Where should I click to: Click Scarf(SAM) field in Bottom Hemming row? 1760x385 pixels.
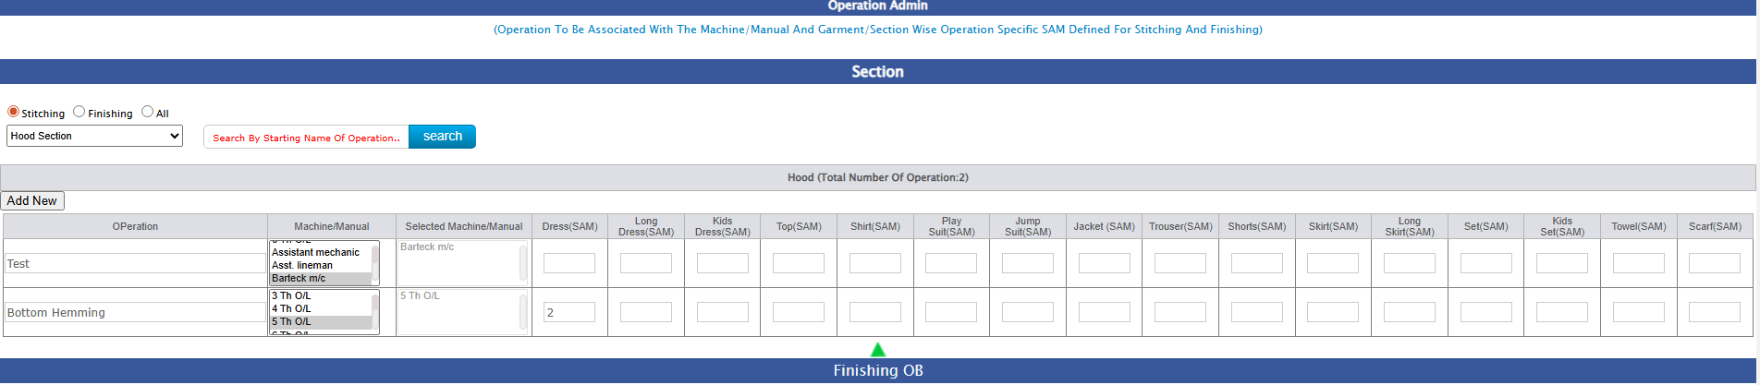point(1715,312)
